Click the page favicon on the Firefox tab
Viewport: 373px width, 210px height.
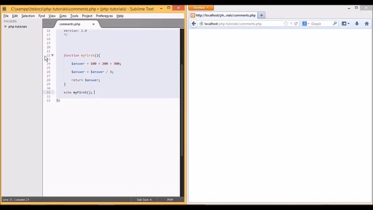click(x=193, y=15)
